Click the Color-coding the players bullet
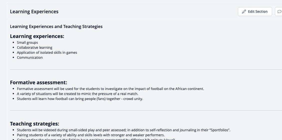 (96, 139)
